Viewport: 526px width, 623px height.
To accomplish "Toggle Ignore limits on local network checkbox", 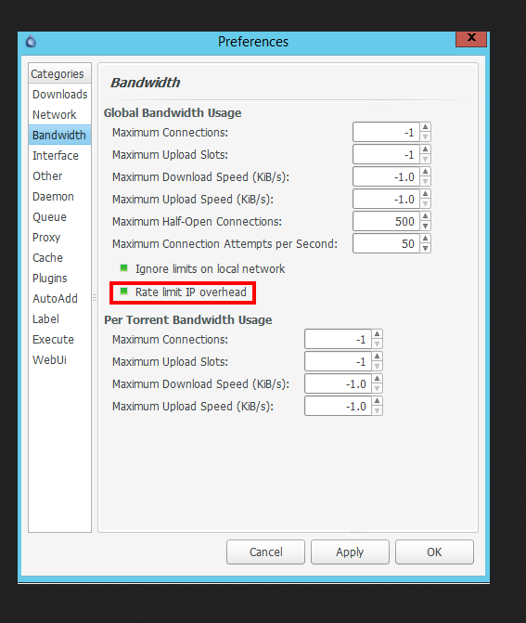I will (124, 268).
